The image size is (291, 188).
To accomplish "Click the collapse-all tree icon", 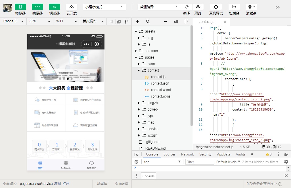I will coord(176,22).
